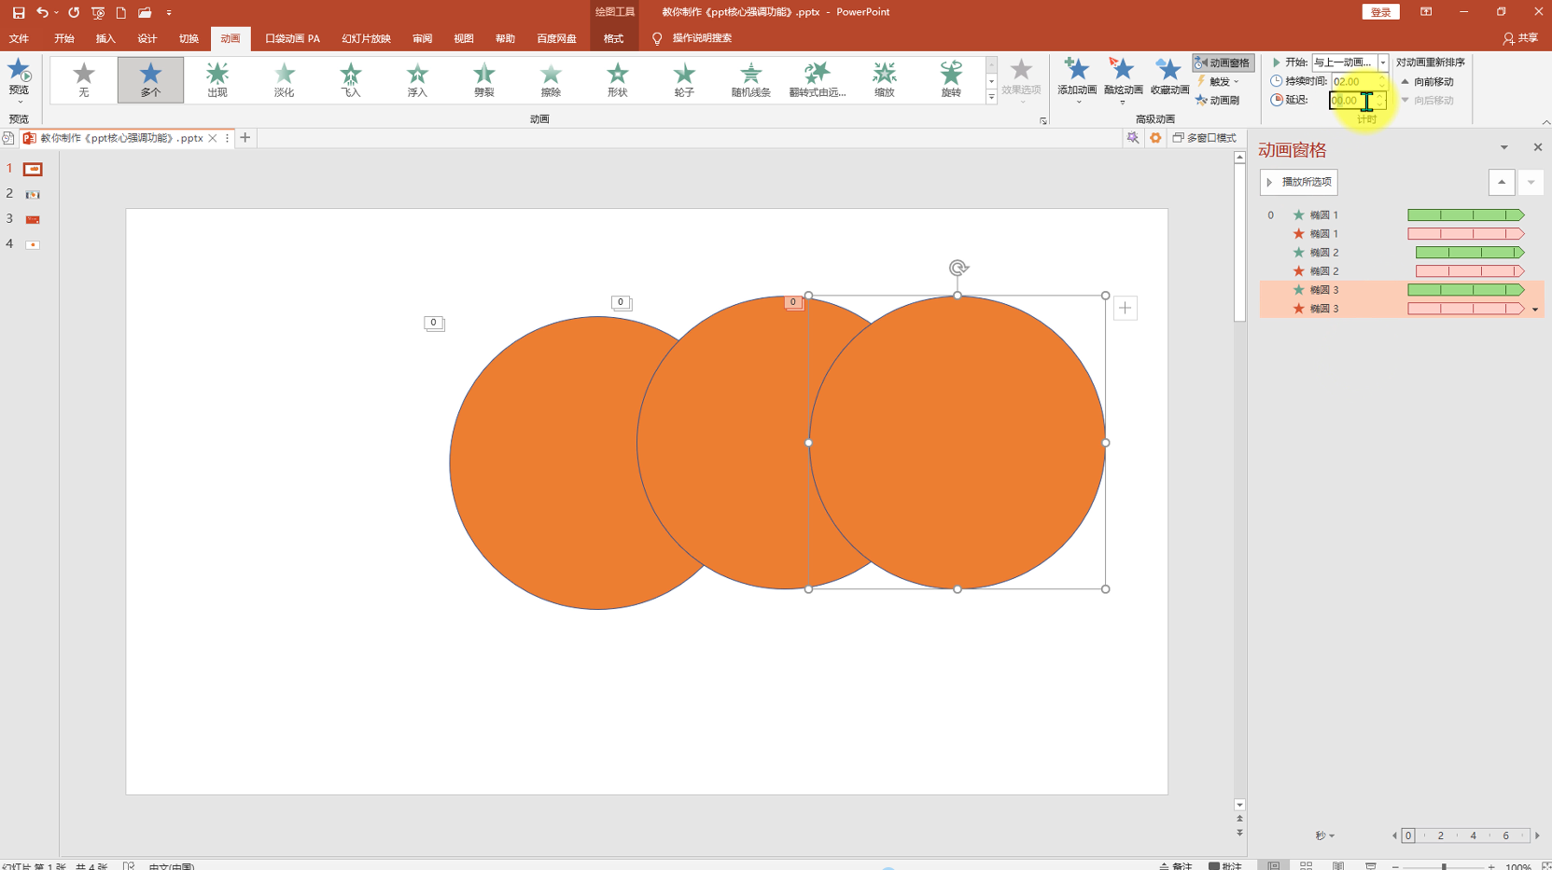Select the Random Bars (随机线条) effect

click(x=750, y=80)
